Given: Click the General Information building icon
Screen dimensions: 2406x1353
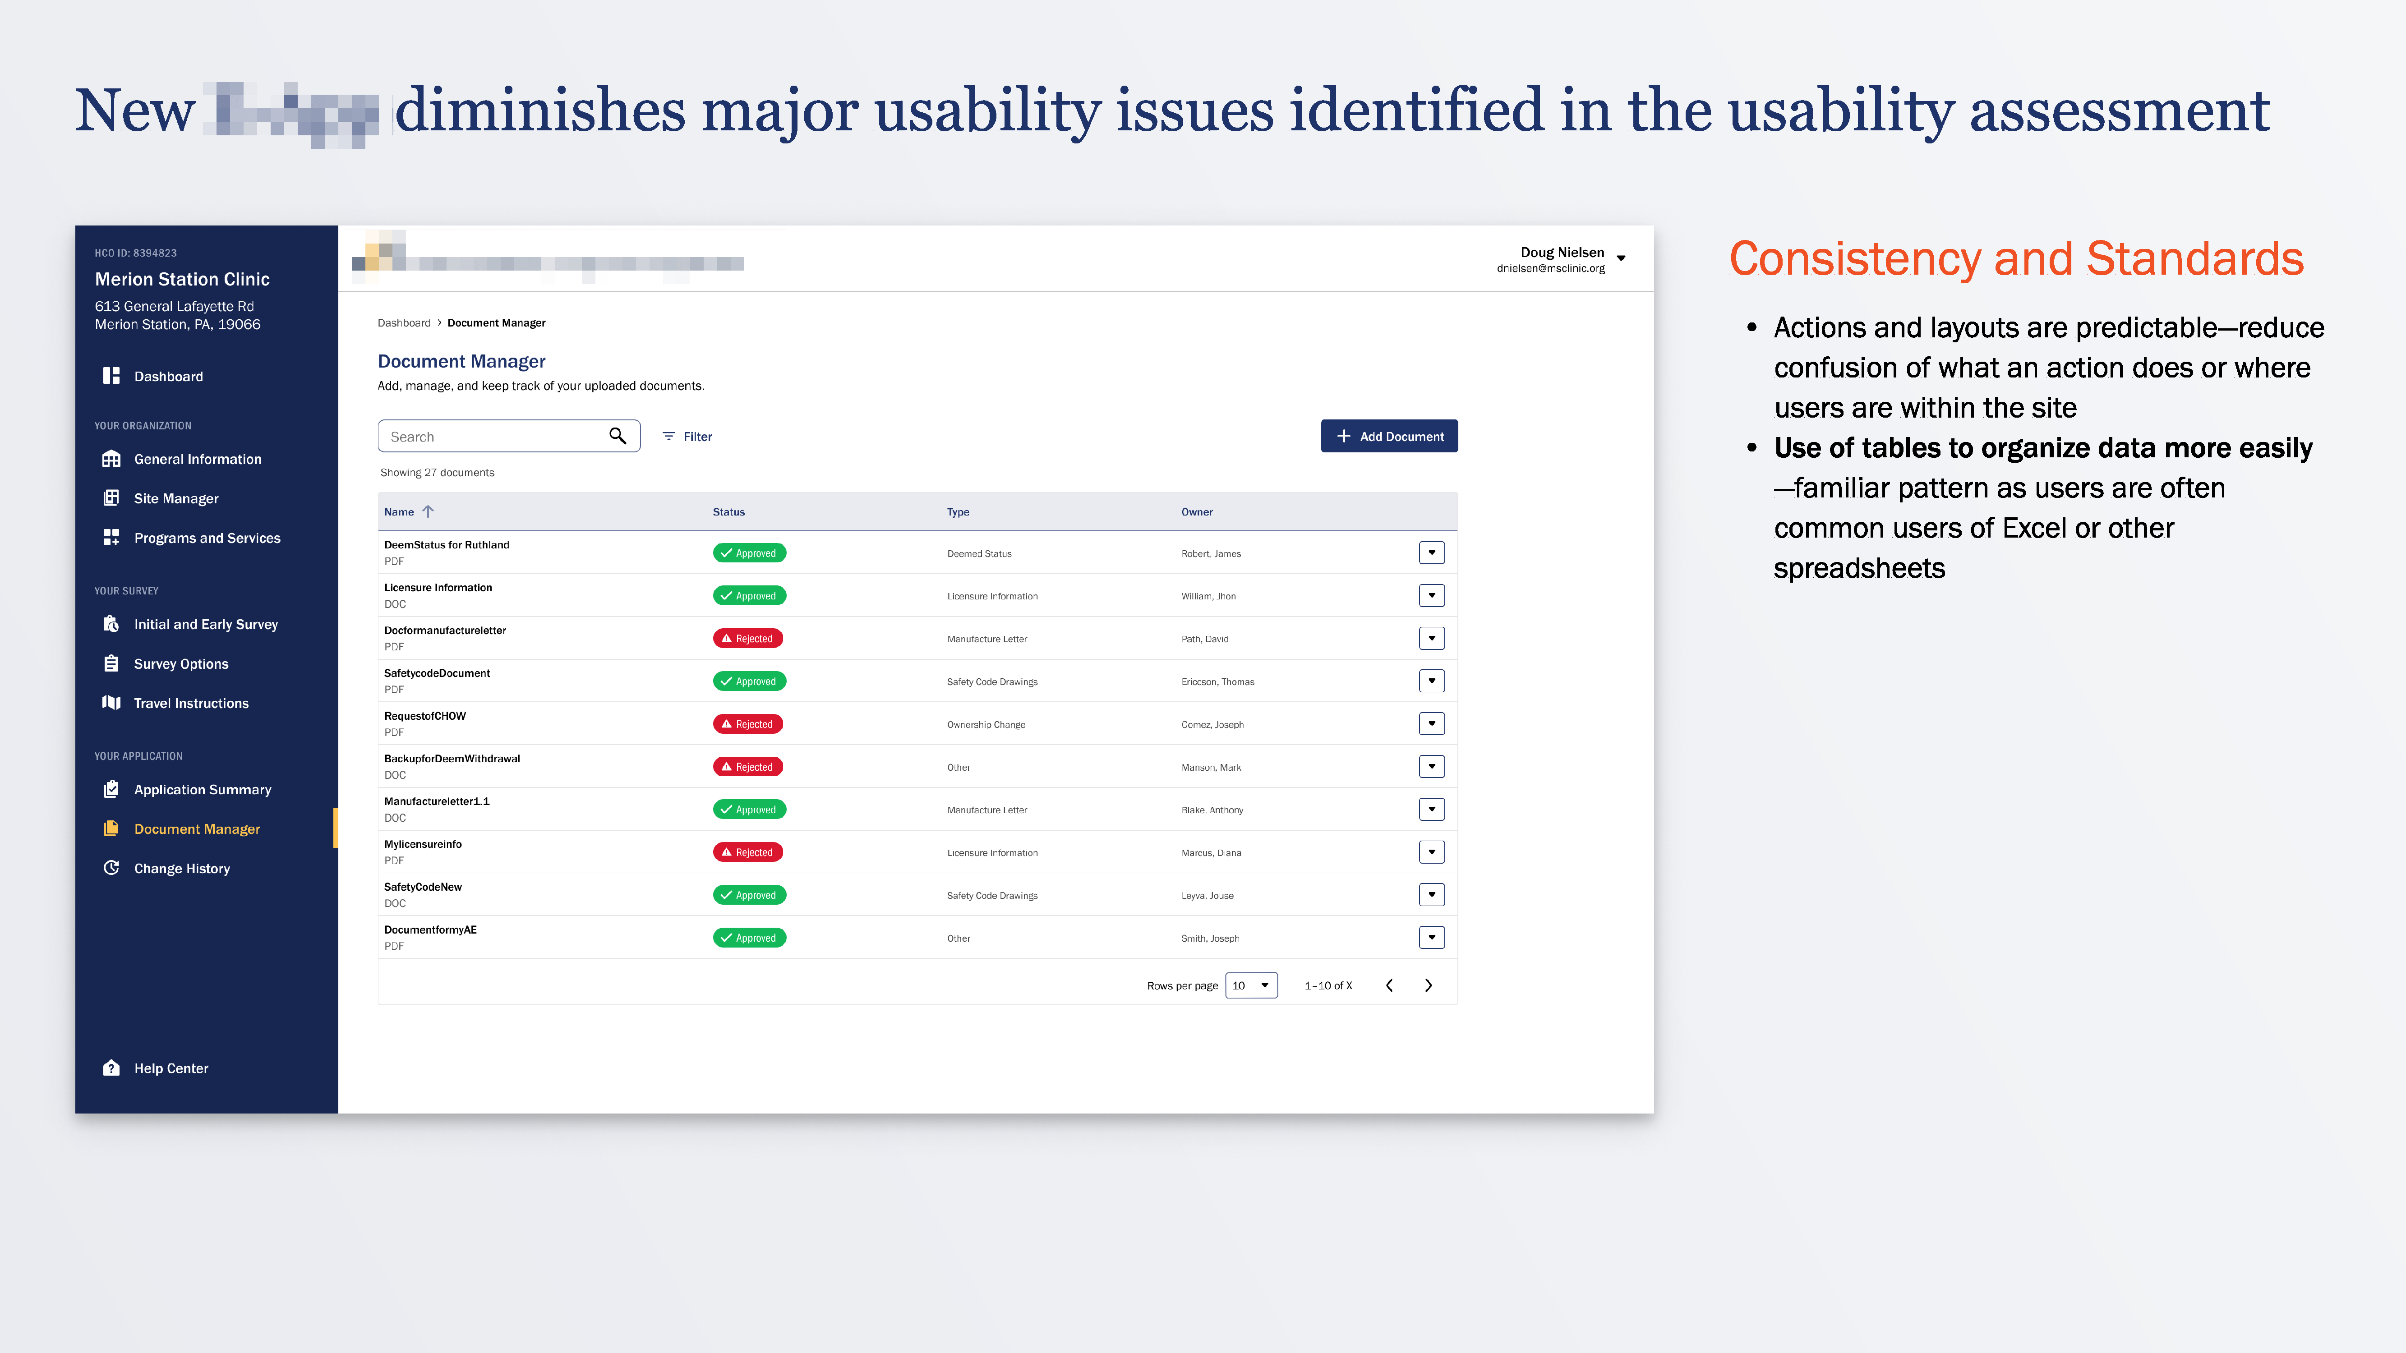Looking at the screenshot, I should [111, 459].
